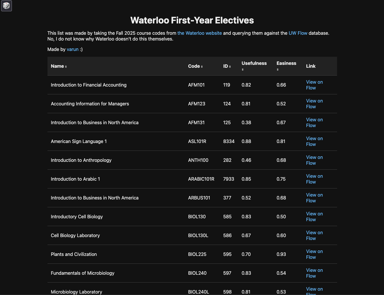The width and height of the screenshot is (384, 295).
Task: Click the sort arrows icon next to ID
Action: pos(230,67)
